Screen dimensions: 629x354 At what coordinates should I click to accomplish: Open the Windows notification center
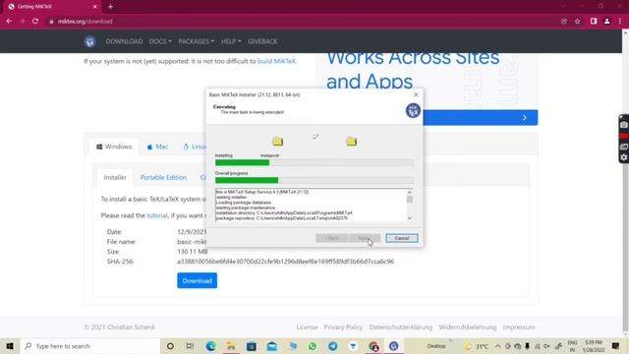[x=616, y=346]
